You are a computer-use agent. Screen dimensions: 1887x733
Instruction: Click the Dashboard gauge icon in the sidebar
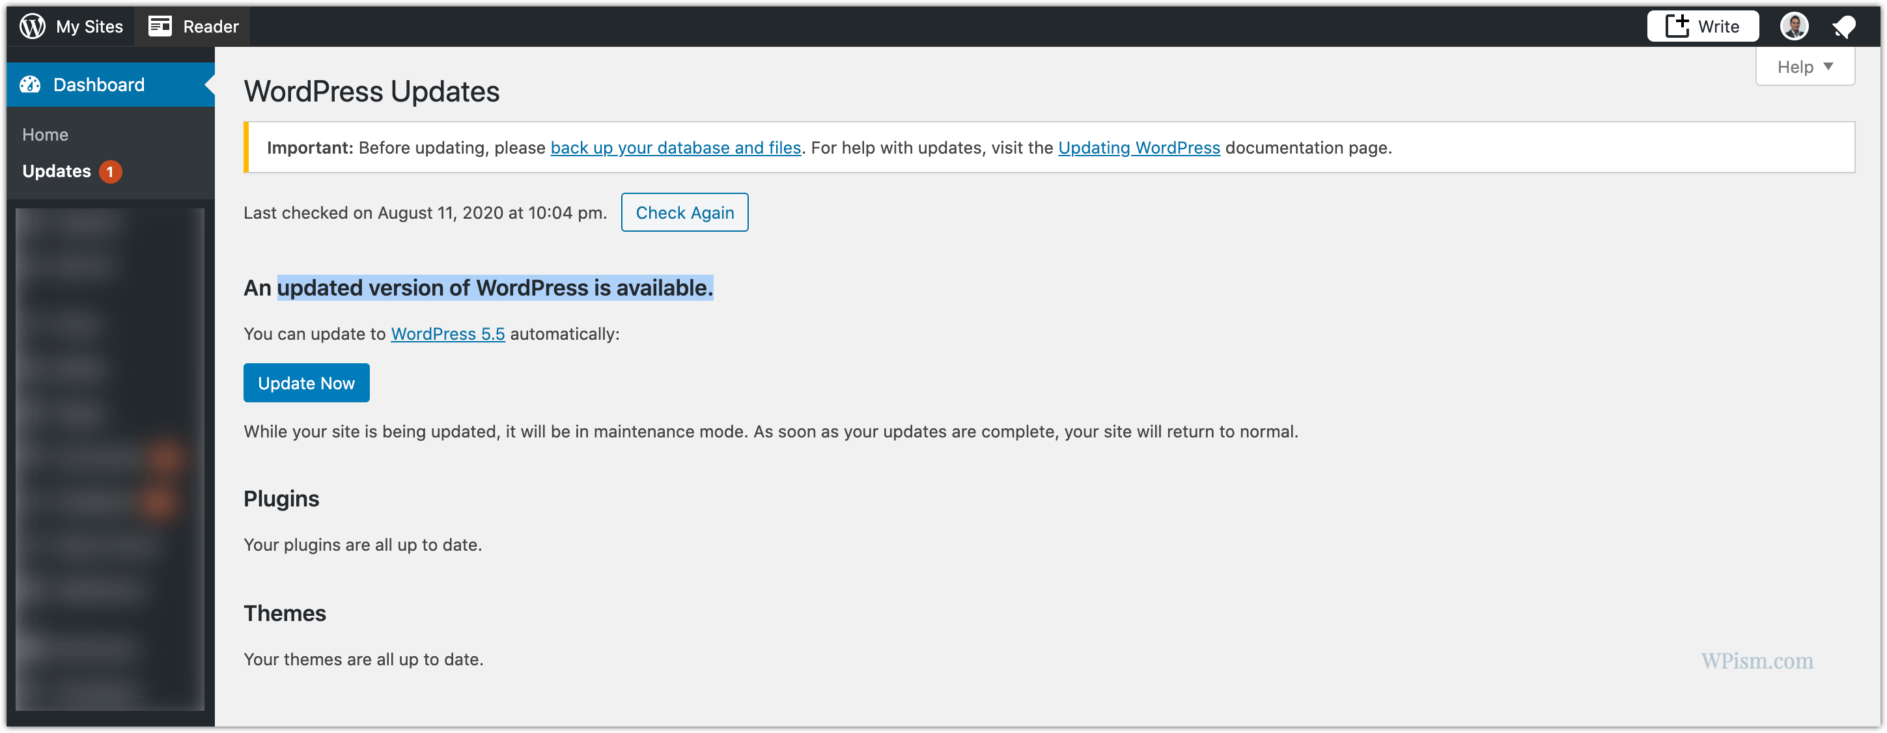pos(30,84)
